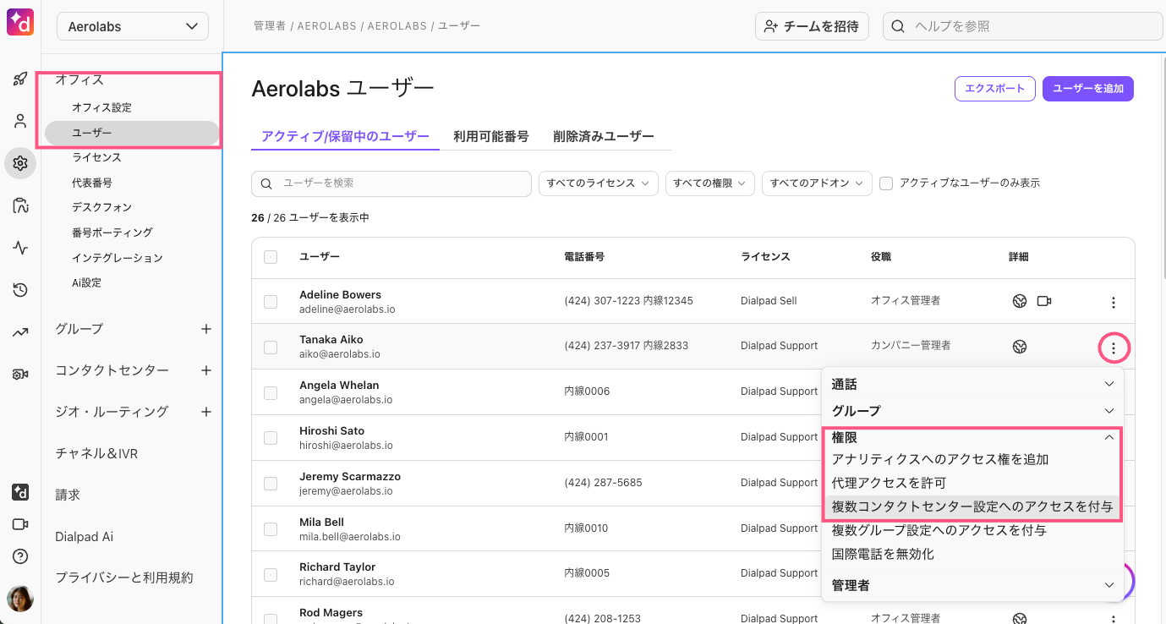Screen dimensions: 1166x624
Task: Open すべての権限 filter dropdown
Action: [710, 183]
